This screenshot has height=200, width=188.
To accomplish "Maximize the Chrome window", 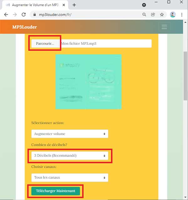I will (169, 2).
